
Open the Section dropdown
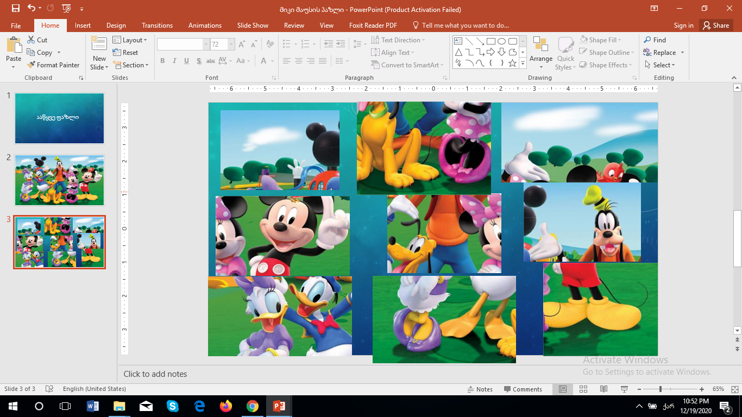(x=131, y=65)
